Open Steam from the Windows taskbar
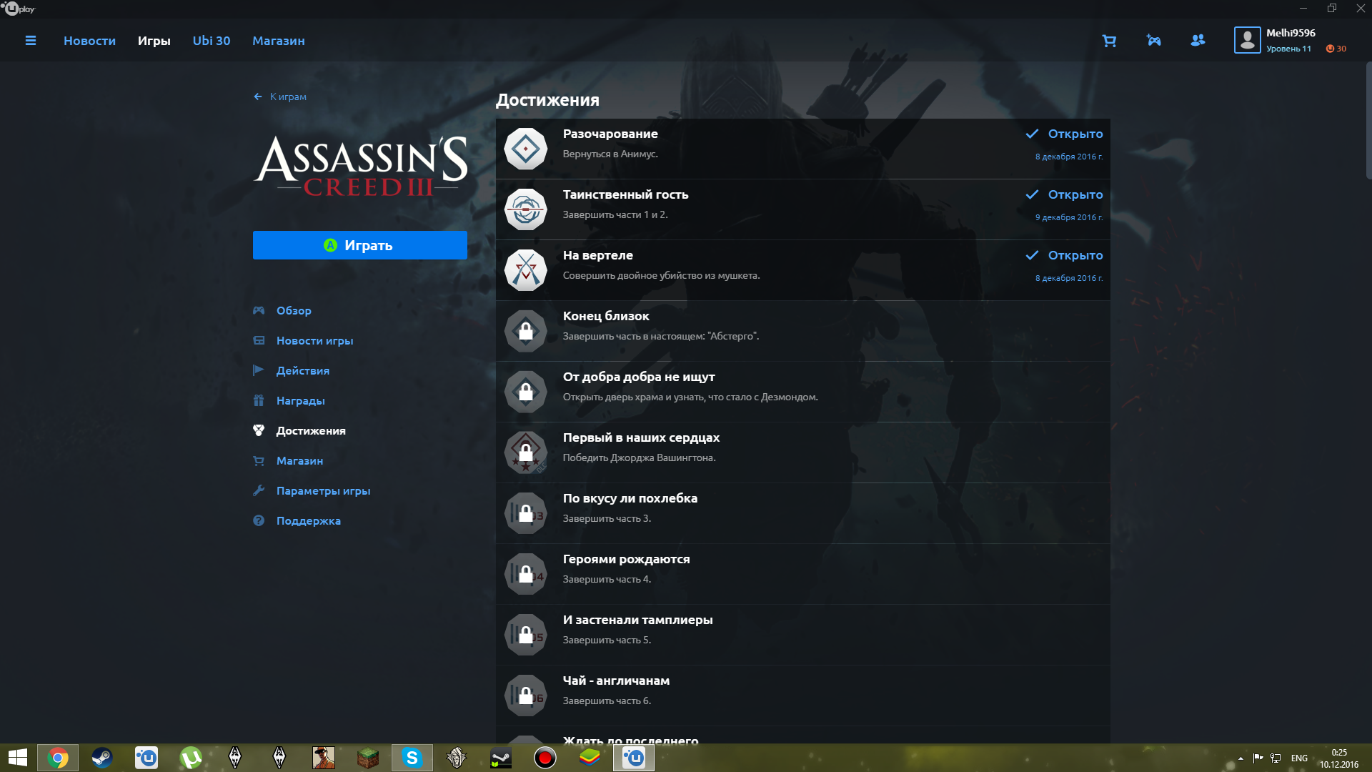This screenshot has height=772, width=1372. point(102,758)
